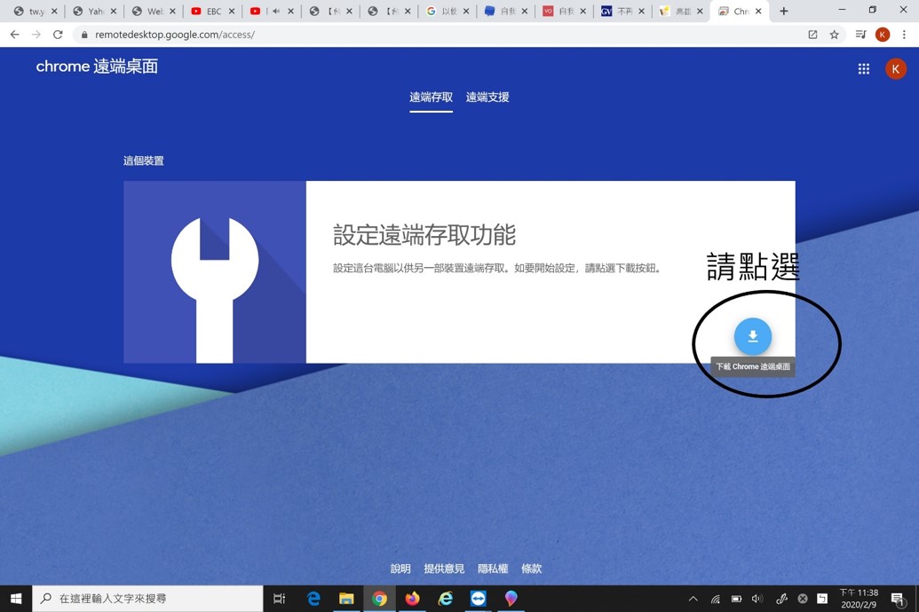Click the blue download Chrome Remote Desktop button
The width and height of the screenshot is (919, 612).
(x=753, y=336)
